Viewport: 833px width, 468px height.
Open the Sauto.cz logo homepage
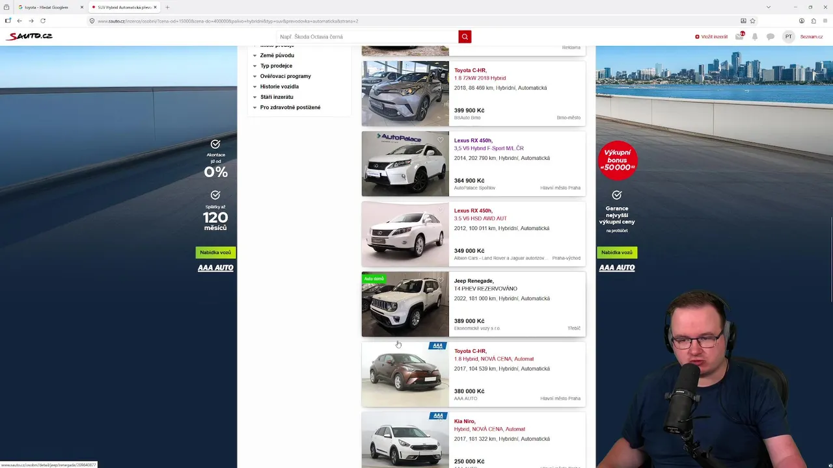[x=29, y=36]
